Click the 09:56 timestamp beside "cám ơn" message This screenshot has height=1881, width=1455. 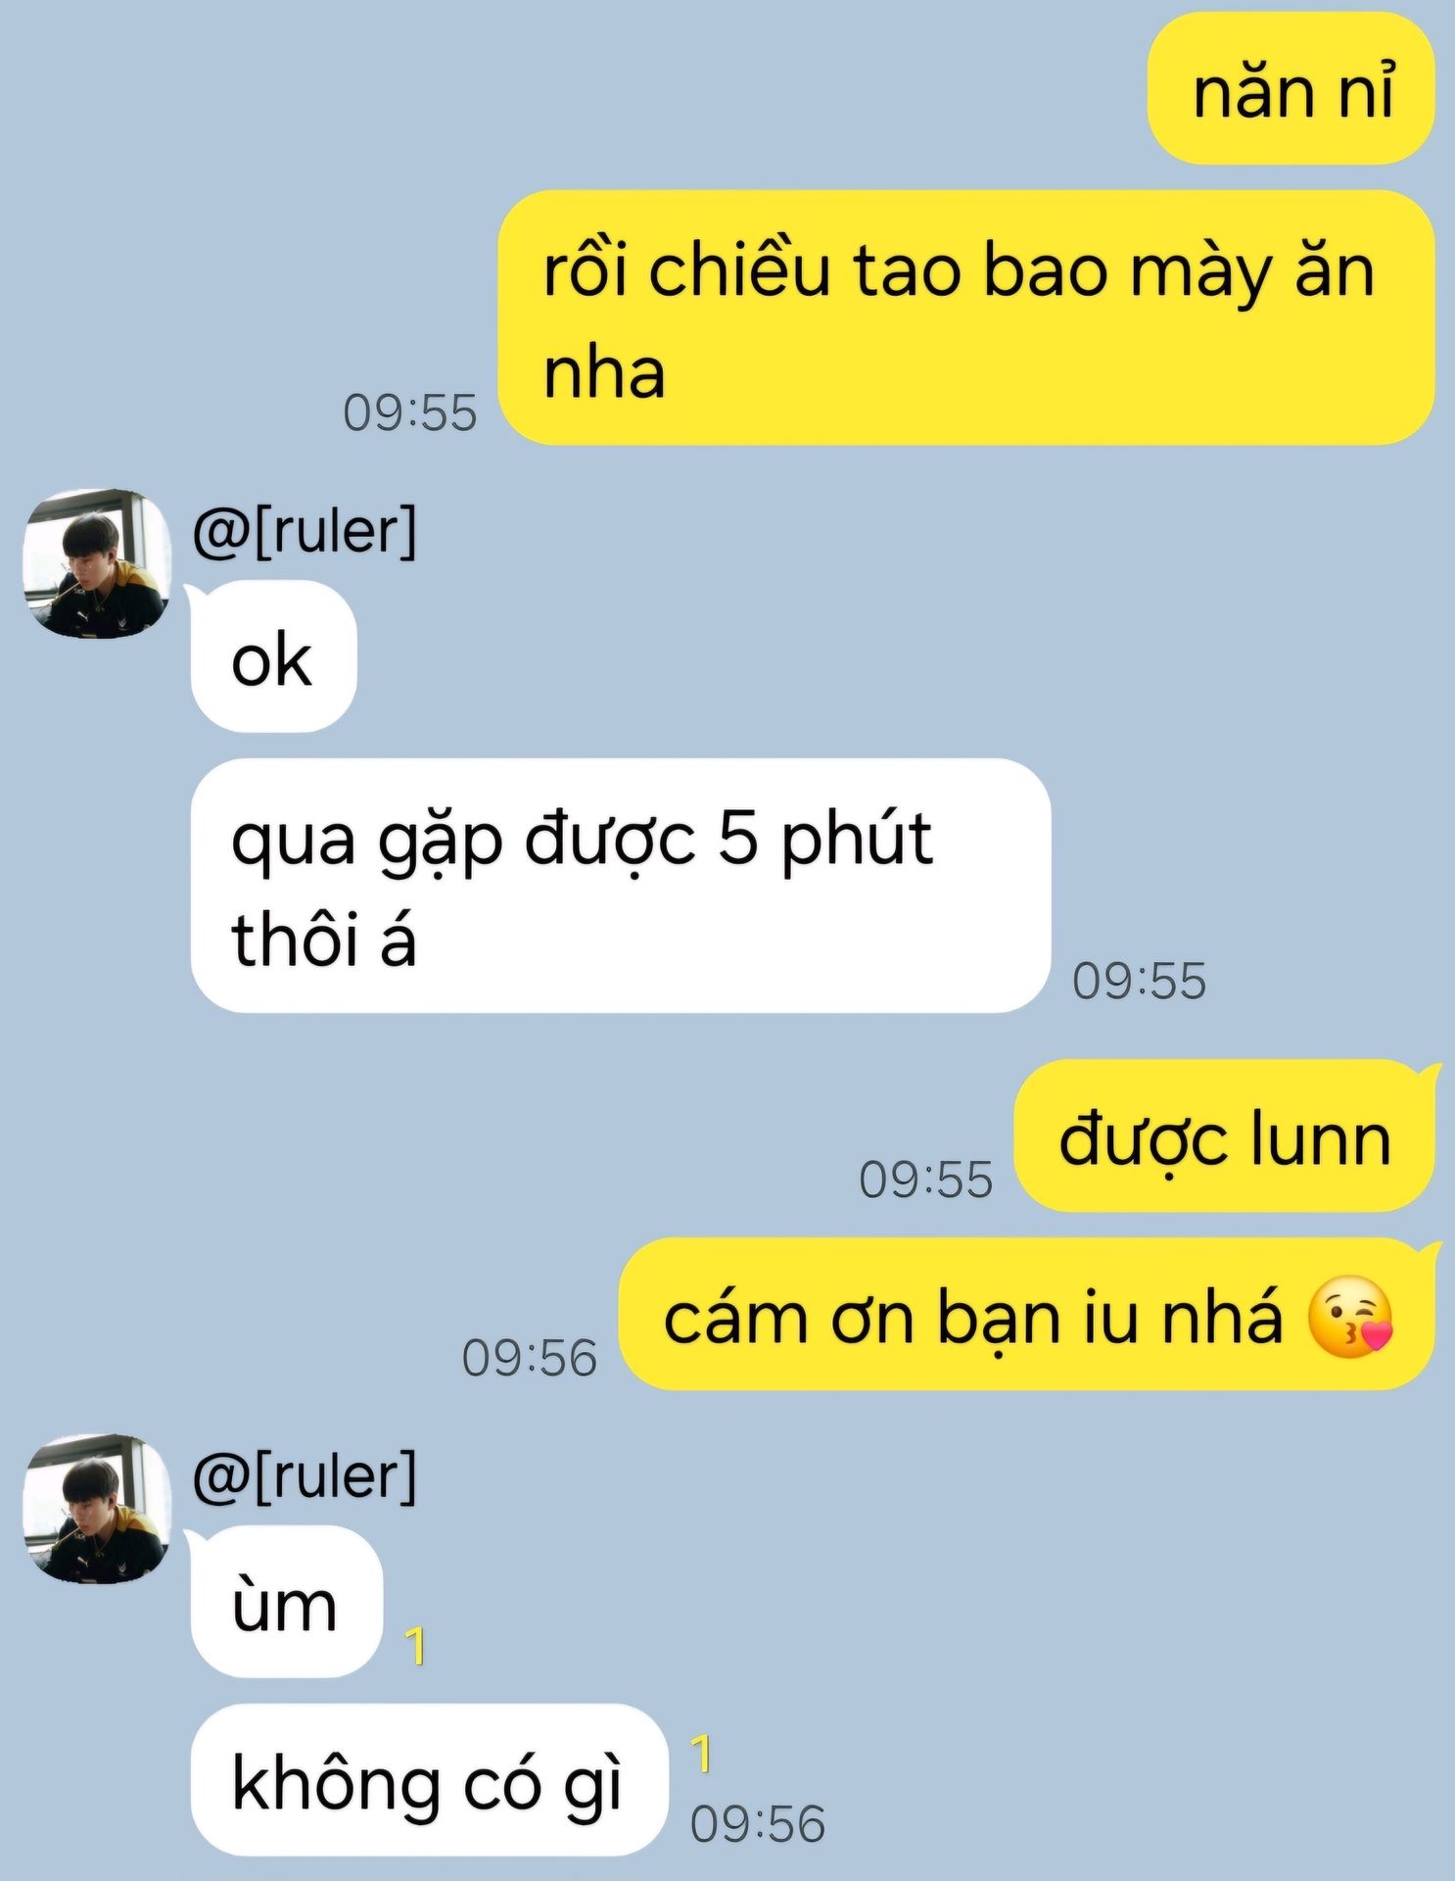point(530,1358)
